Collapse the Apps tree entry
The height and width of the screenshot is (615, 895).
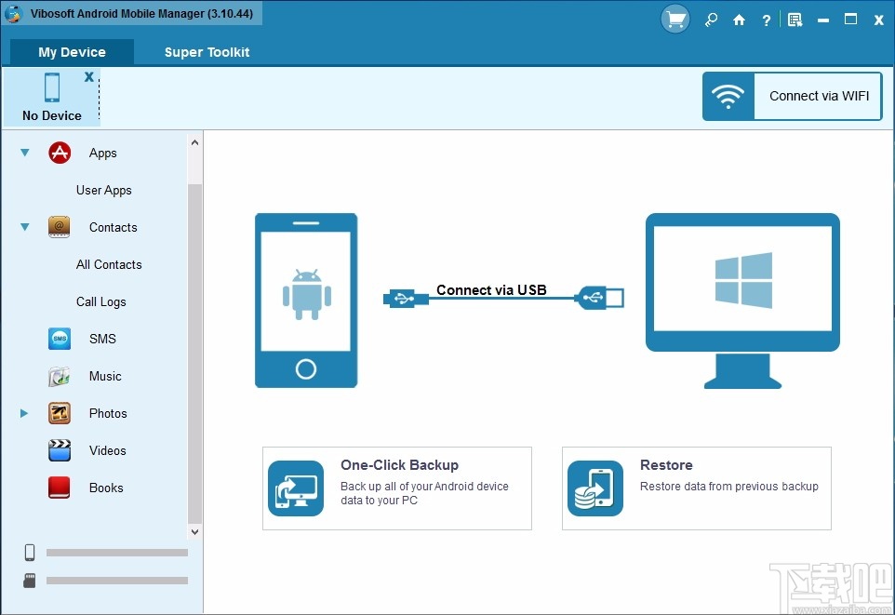[x=22, y=153]
